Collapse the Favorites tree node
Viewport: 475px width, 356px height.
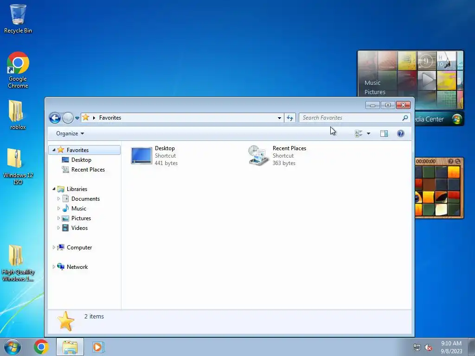coord(54,150)
